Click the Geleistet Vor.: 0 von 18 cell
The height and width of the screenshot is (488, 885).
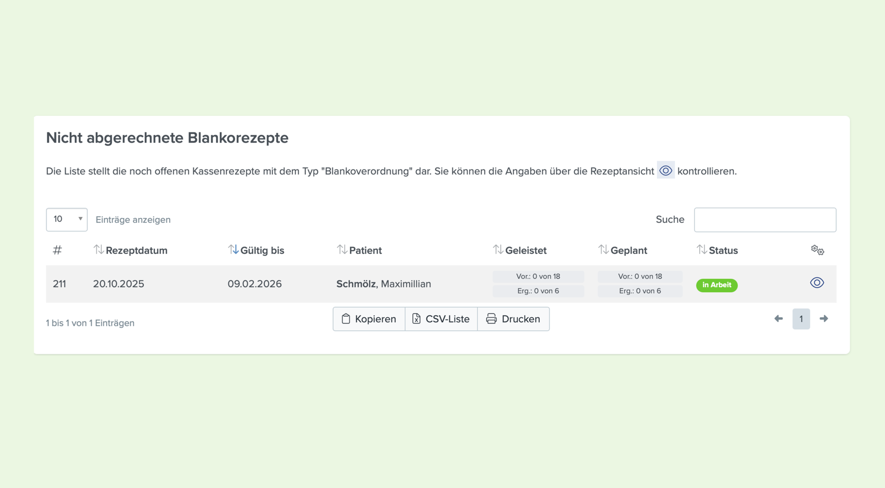[538, 276]
